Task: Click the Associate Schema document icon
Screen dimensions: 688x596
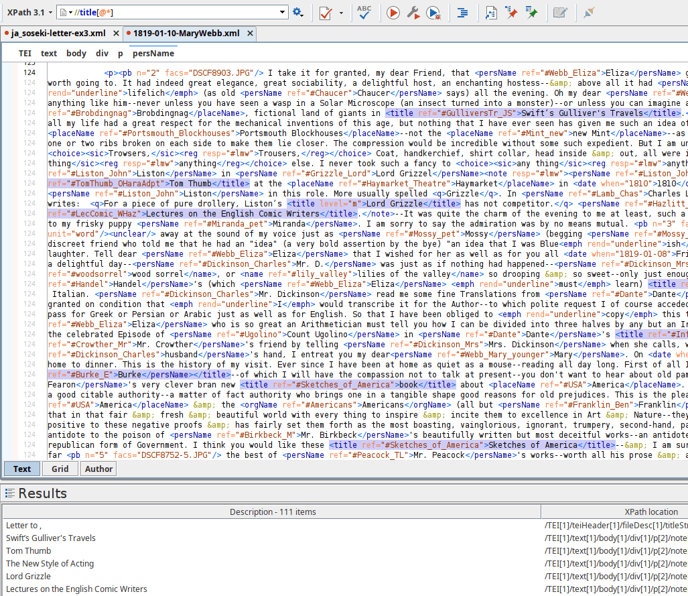Action: [x=491, y=13]
